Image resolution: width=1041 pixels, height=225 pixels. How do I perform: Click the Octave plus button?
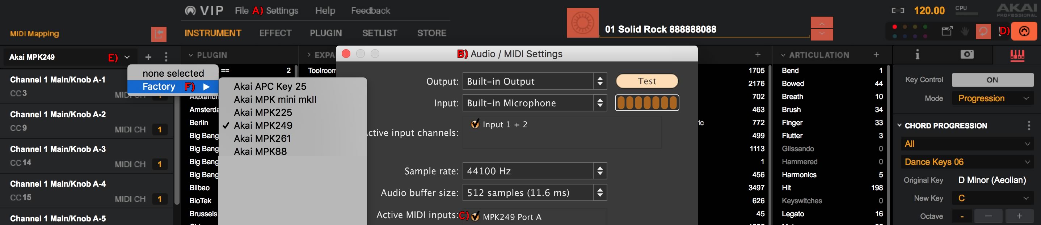tap(1019, 216)
